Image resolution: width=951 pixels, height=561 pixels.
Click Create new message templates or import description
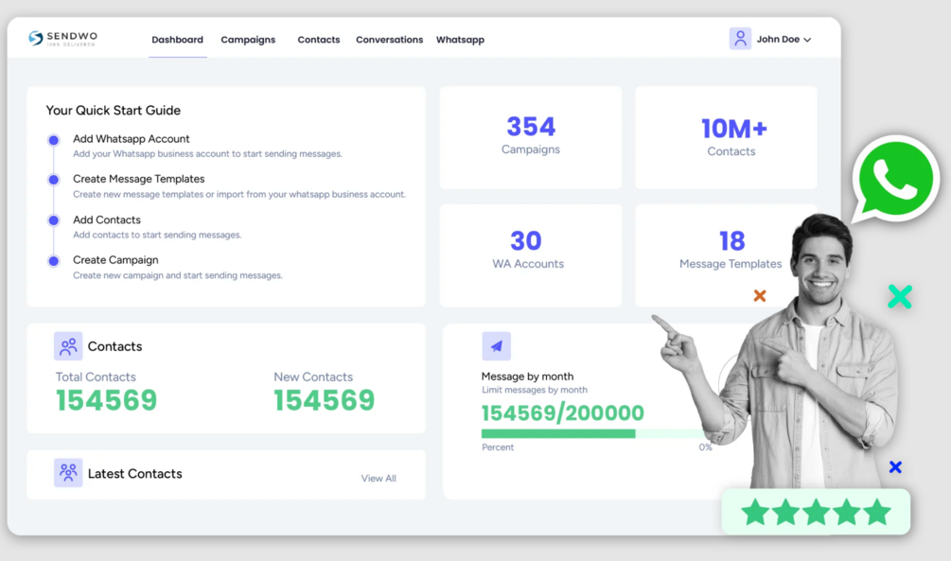click(239, 194)
